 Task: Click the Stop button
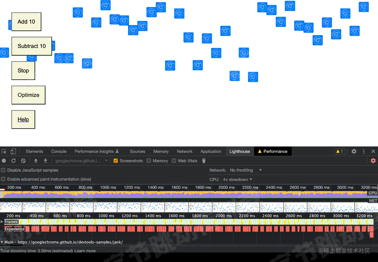(x=23, y=71)
